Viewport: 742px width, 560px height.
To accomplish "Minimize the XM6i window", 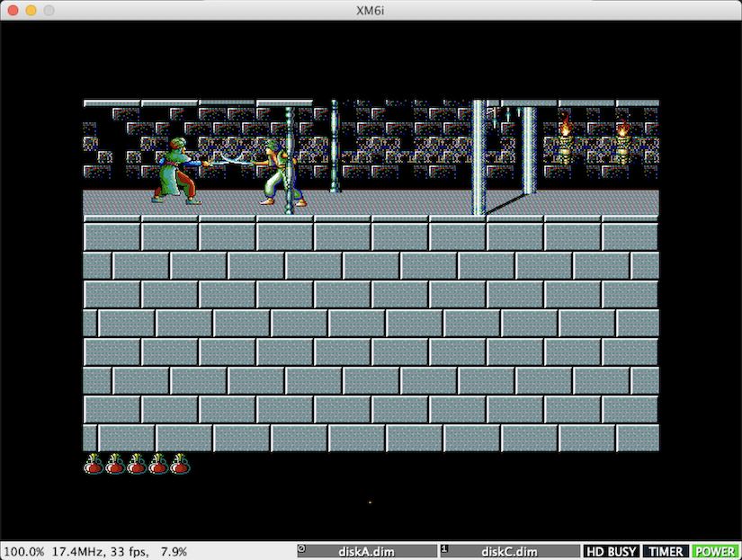I will pos(31,10).
